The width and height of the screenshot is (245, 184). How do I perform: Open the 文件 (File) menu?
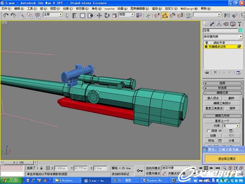pos(6,9)
